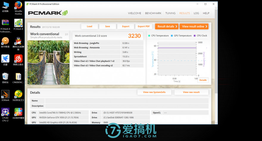Click the 3230 score value

pyautogui.click(x=135, y=36)
